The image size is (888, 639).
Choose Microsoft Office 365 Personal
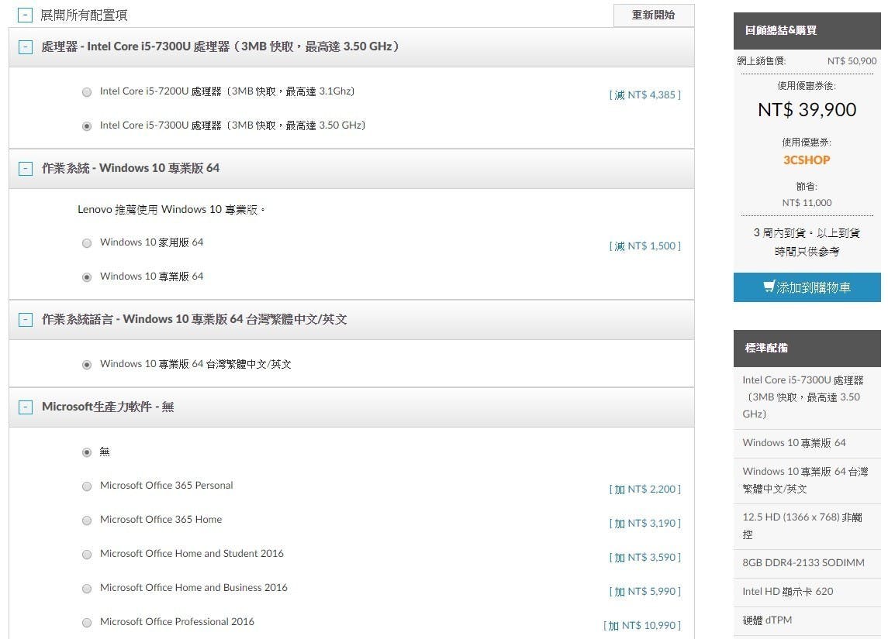(87, 486)
